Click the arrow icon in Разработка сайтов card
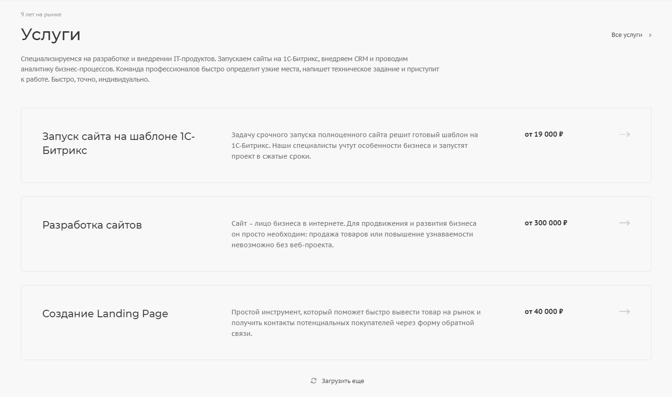The image size is (672, 397). [x=624, y=223]
